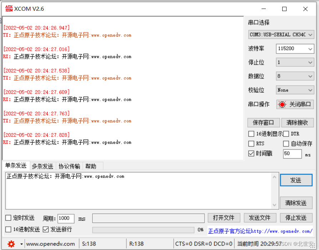
Task: Click the 发送 send button
Action: coord(296,180)
